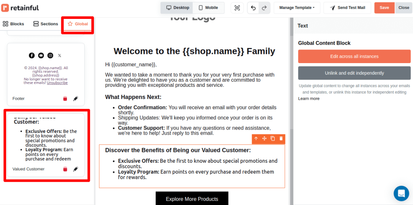
Task: Select the What Happens Next heading
Action: (133, 97)
